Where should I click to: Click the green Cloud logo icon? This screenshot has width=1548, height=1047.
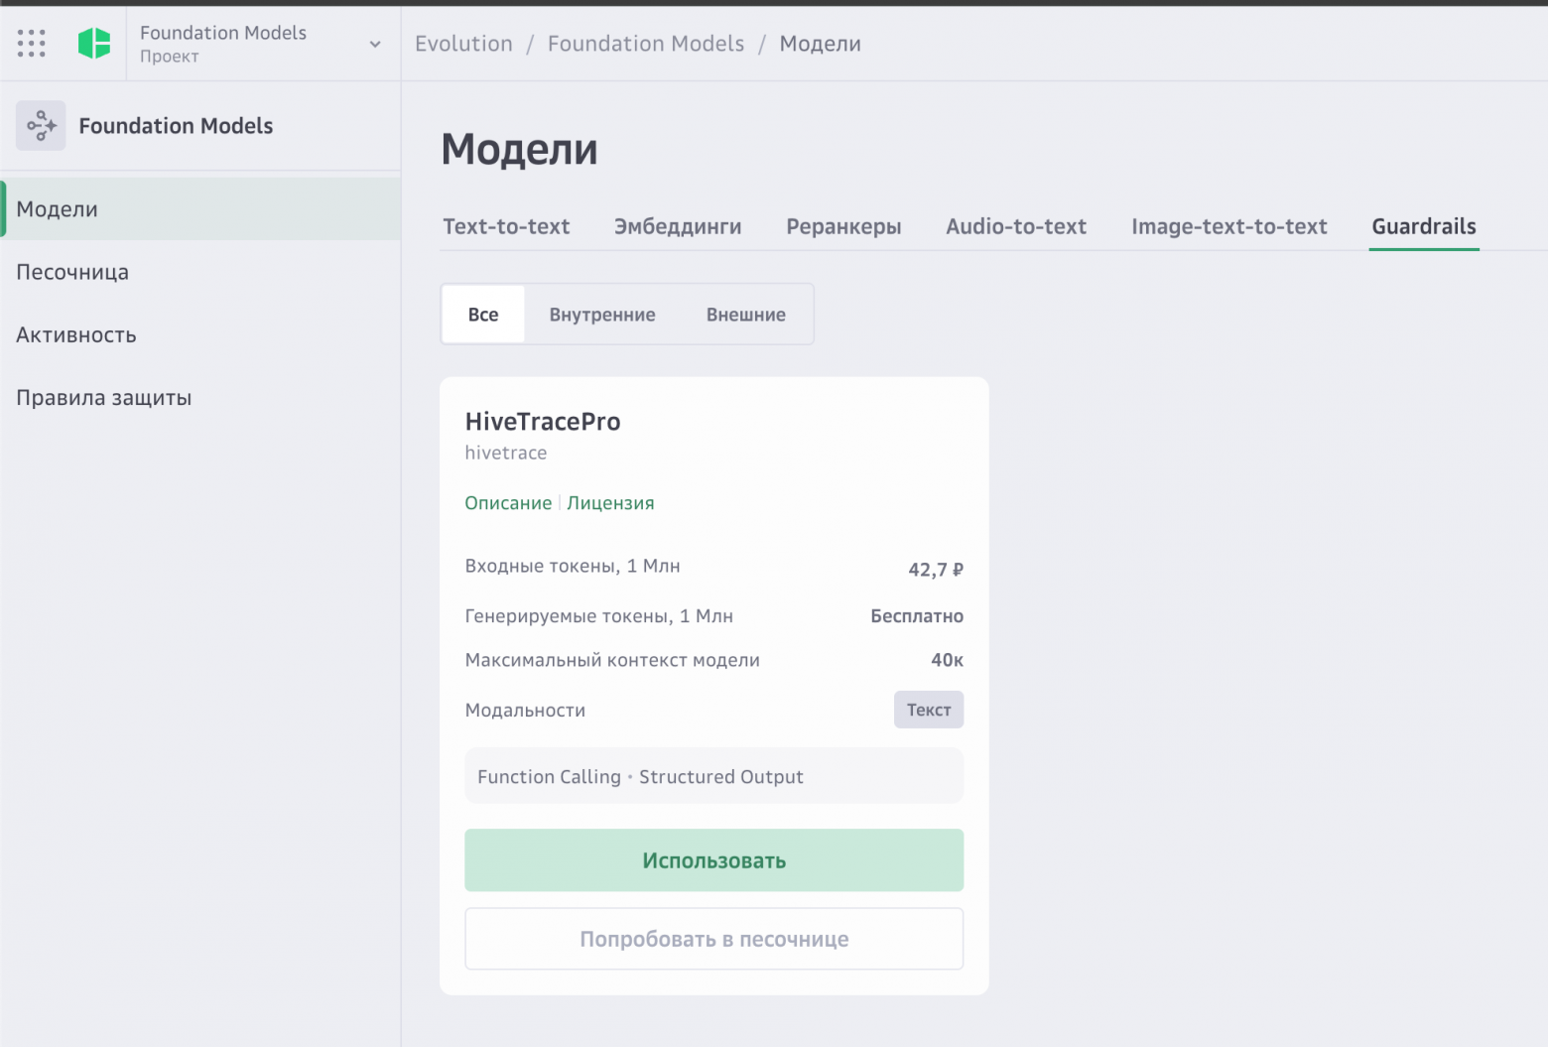[94, 43]
